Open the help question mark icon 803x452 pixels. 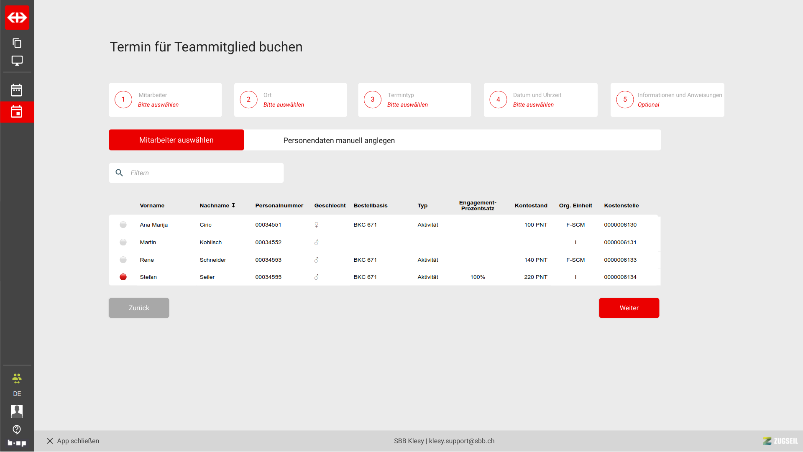click(17, 429)
